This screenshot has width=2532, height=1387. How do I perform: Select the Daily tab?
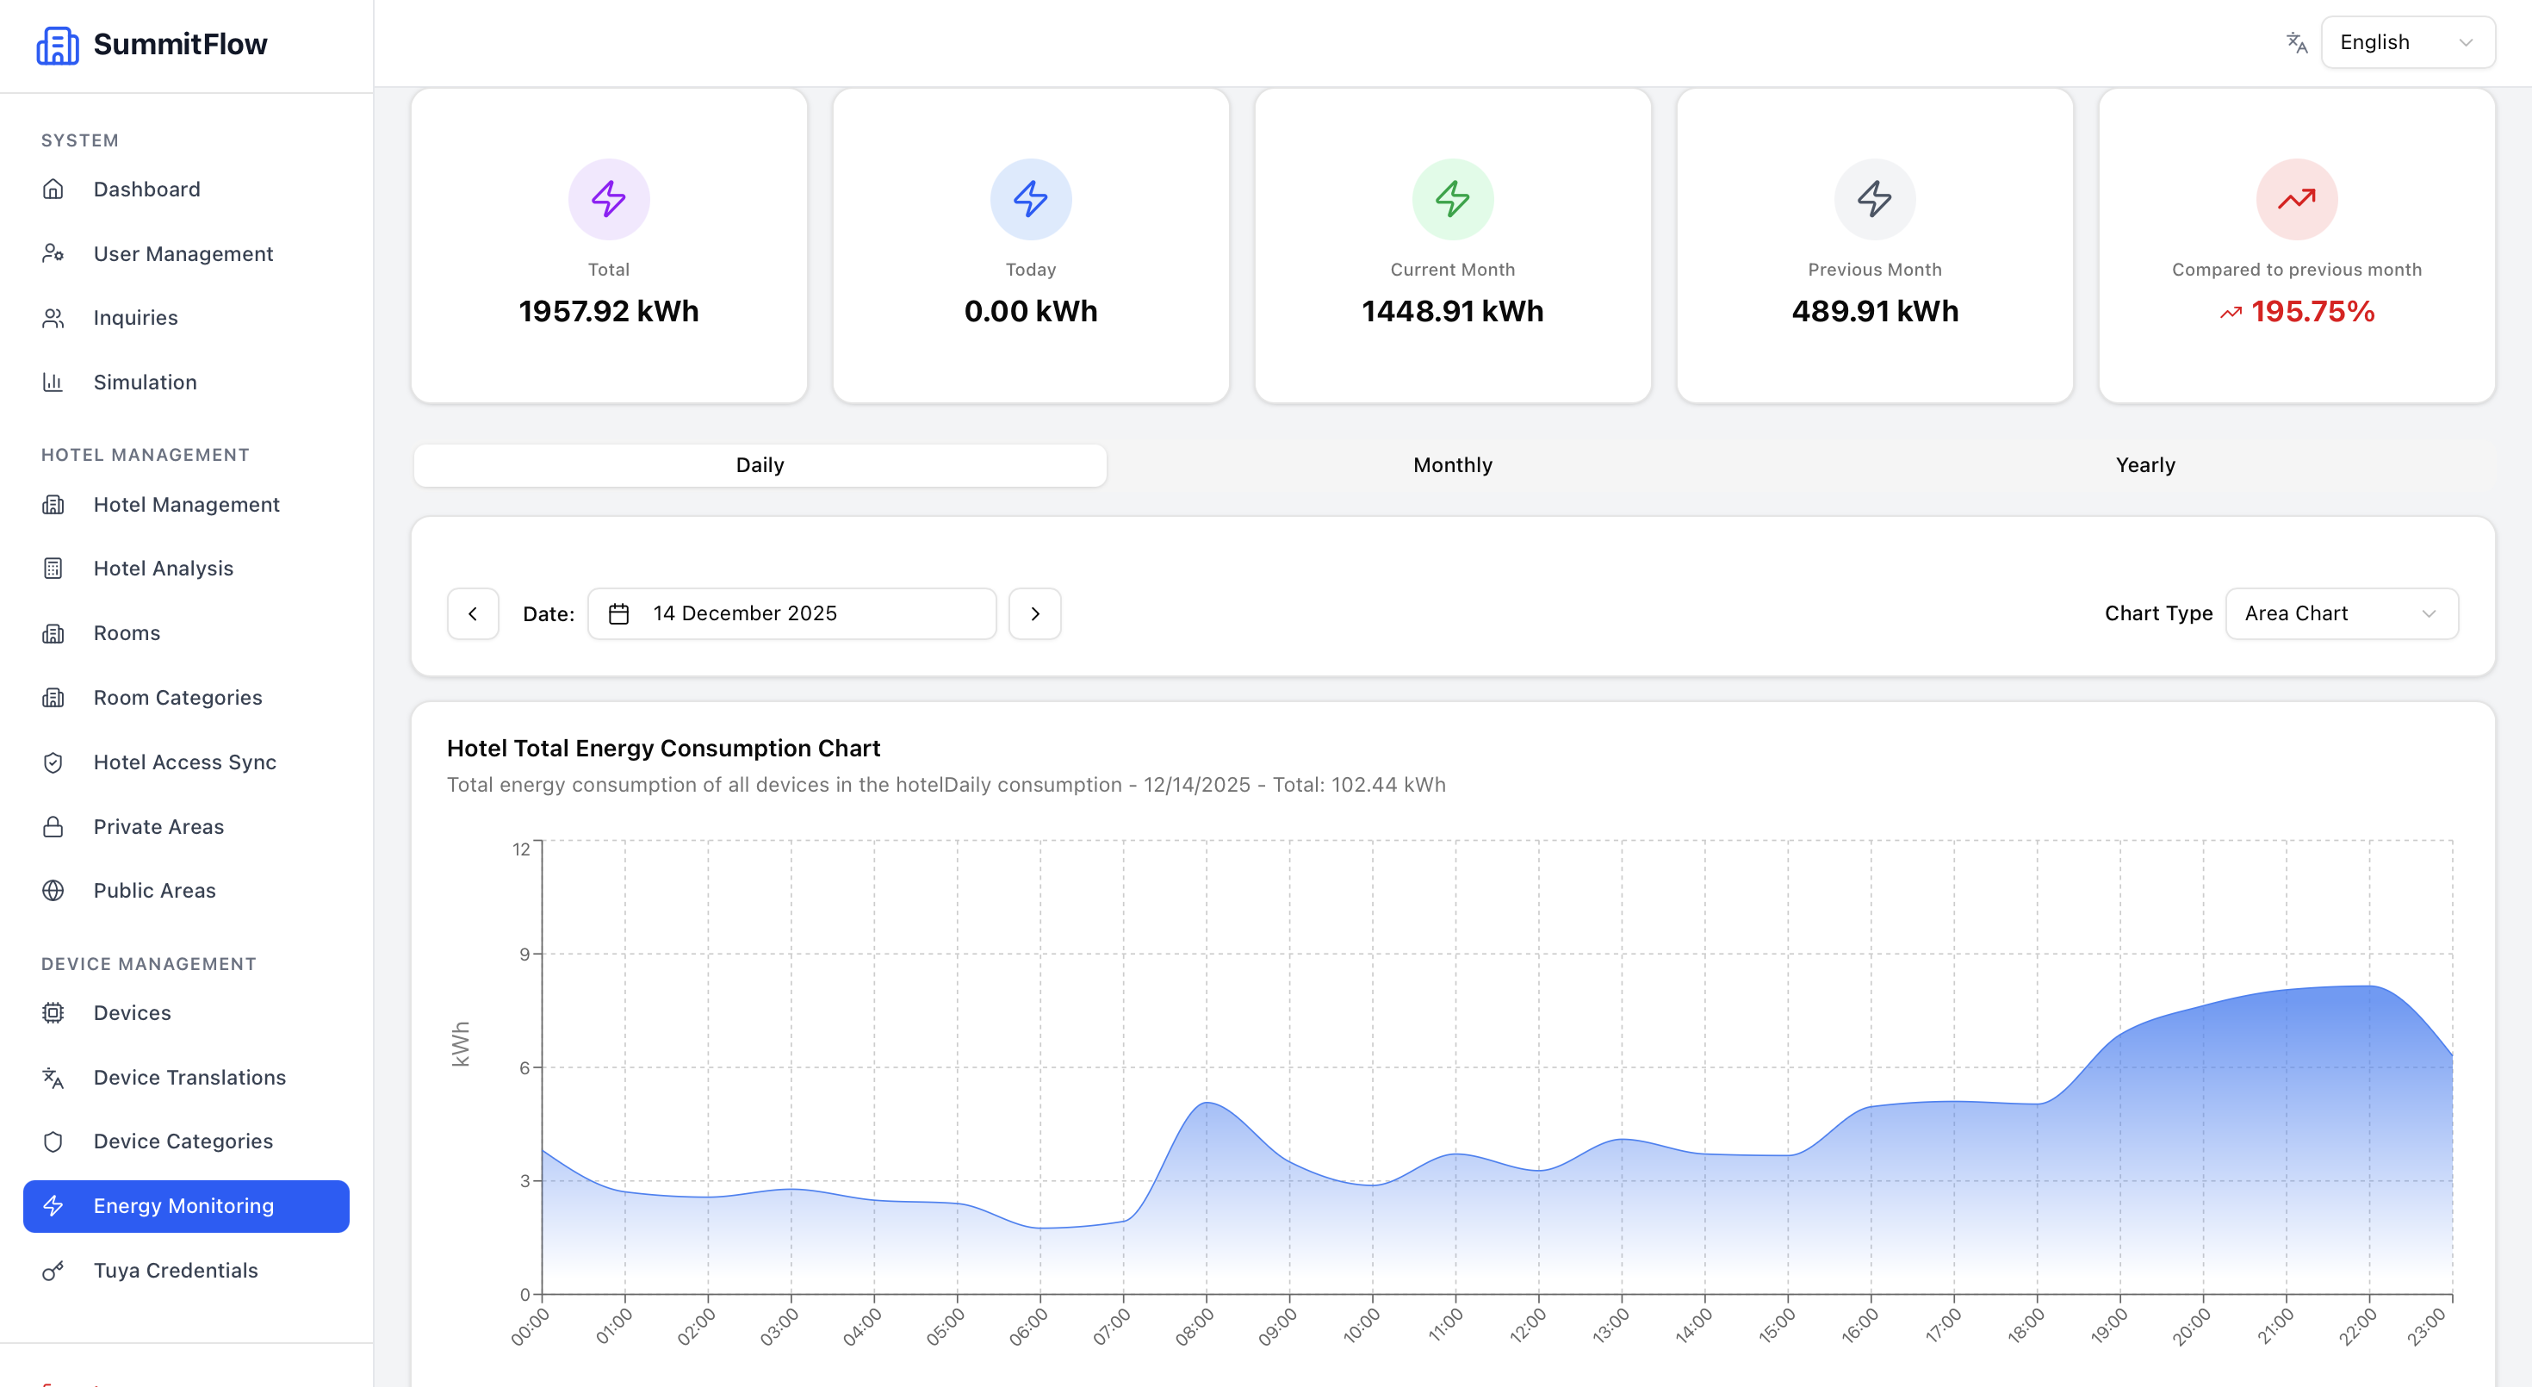pyautogui.click(x=760, y=465)
